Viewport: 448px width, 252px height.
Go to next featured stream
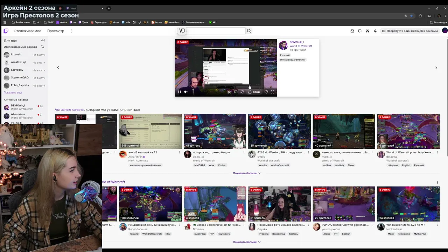pos(436,68)
